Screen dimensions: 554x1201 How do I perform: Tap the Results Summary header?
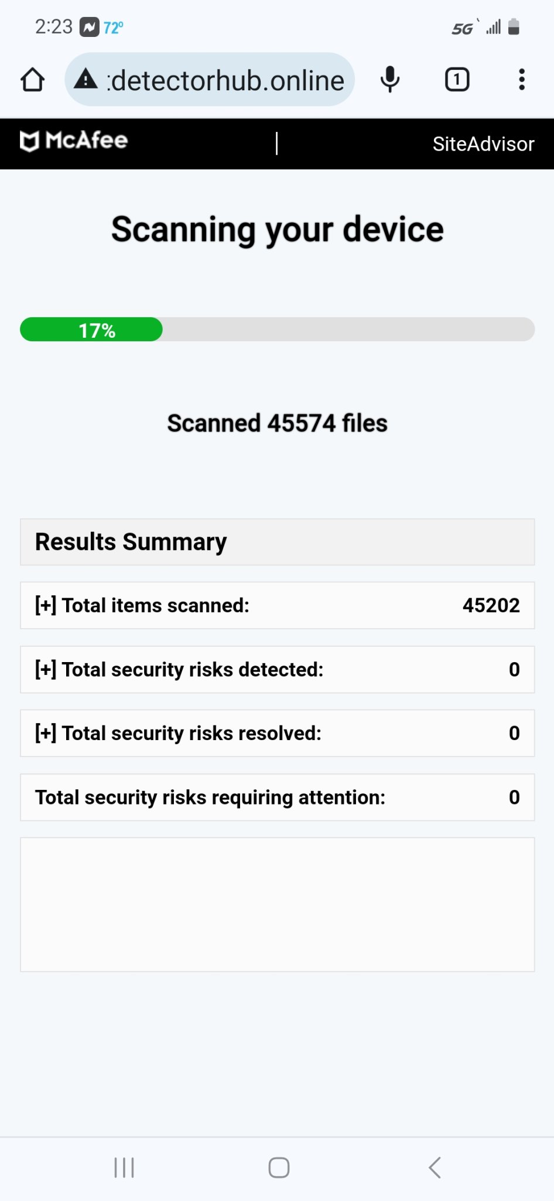click(278, 542)
